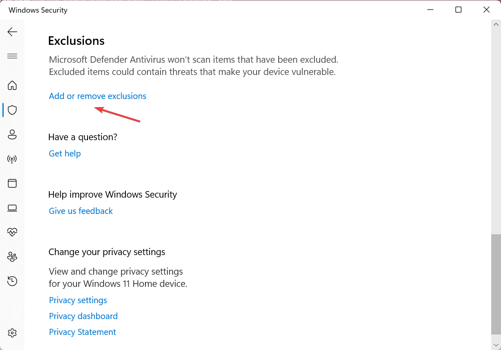
Task: Navigate back using the arrow icon
Action: [12, 31]
